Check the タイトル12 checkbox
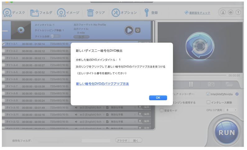247x150 pixels. 3,121
